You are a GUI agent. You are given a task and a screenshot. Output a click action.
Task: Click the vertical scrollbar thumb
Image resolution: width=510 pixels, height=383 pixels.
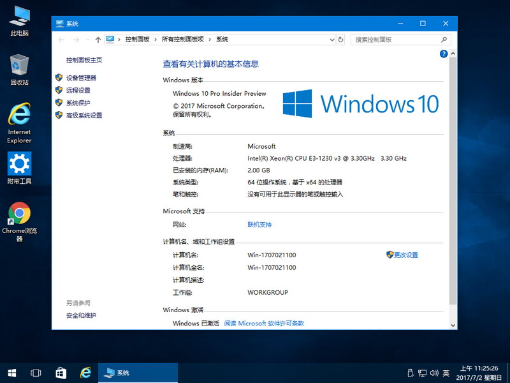(x=453, y=181)
